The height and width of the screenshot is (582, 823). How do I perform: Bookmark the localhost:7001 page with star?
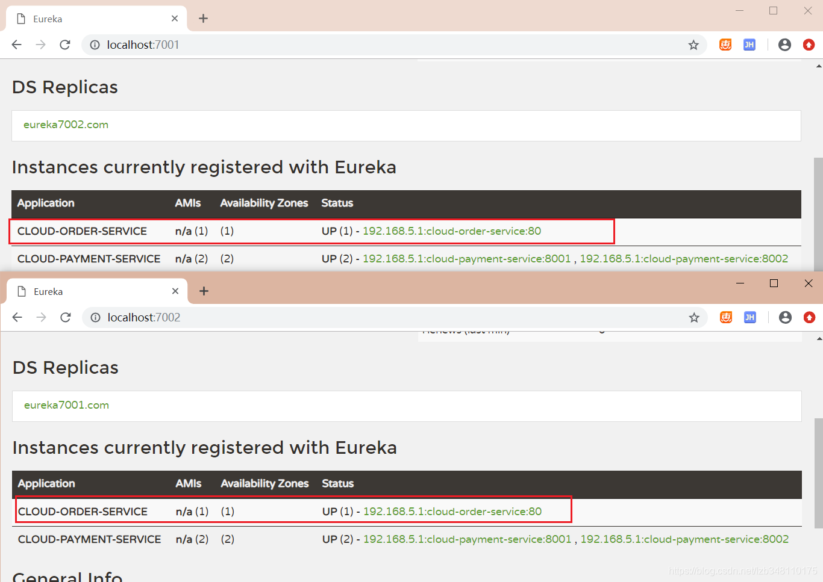pyautogui.click(x=693, y=45)
